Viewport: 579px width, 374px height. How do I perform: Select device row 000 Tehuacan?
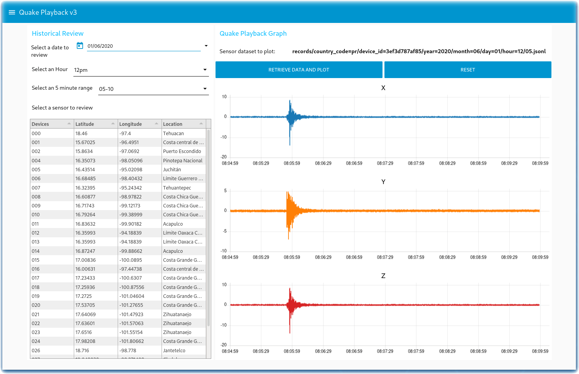point(118,133)
